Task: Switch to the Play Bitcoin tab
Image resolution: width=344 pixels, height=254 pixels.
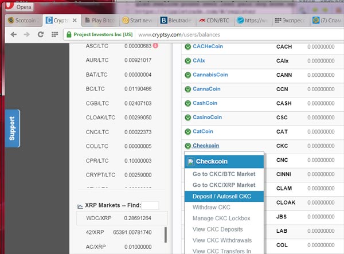Action: point(100,21)
